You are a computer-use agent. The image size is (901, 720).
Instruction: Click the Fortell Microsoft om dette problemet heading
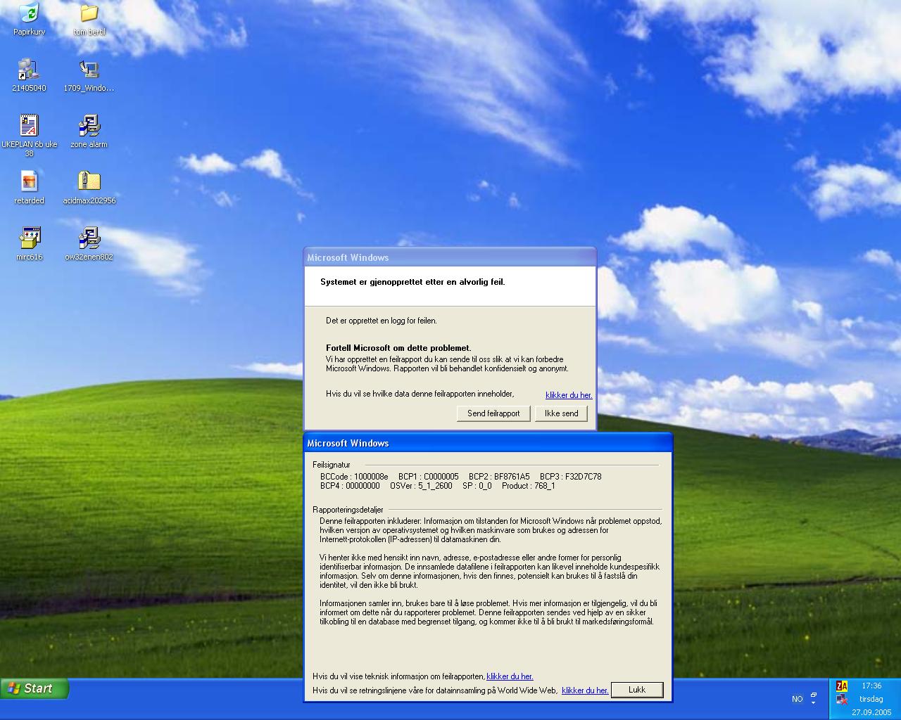[x=398, y=348]
